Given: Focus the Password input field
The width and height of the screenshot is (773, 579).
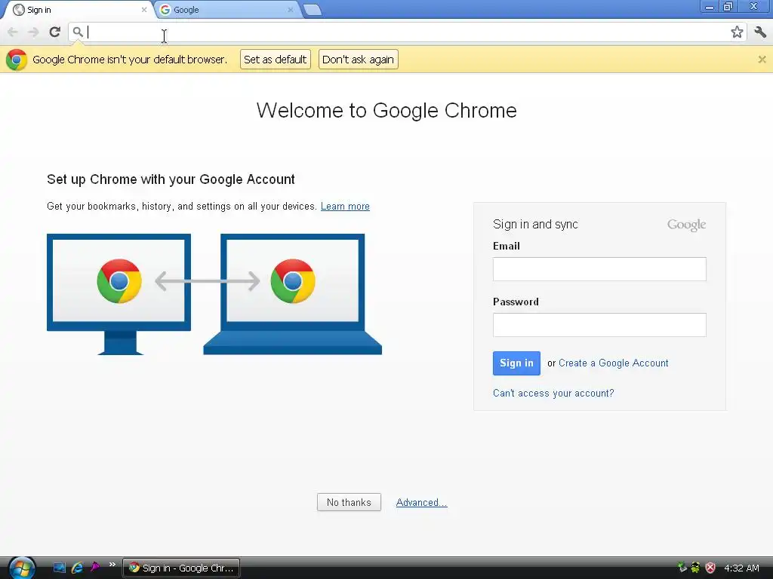Looking at the screenshot, I should (599, 325).
